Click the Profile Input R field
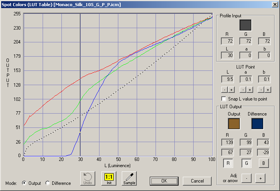Image resolution: width=280 pixels, height=191 pixels. coord(227,41)
